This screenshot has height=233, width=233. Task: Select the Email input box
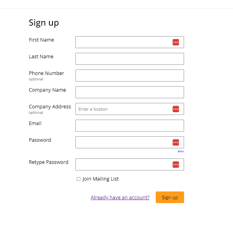pos(130,125)
